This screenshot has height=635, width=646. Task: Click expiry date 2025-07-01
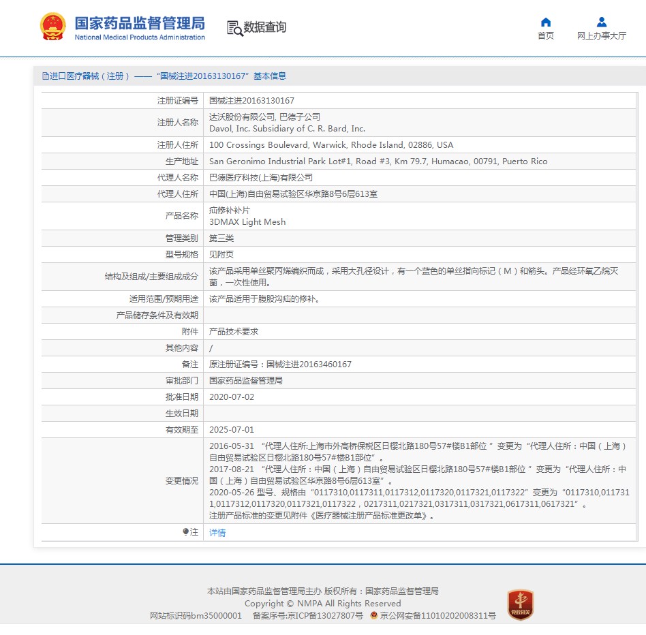coord(232,429)
